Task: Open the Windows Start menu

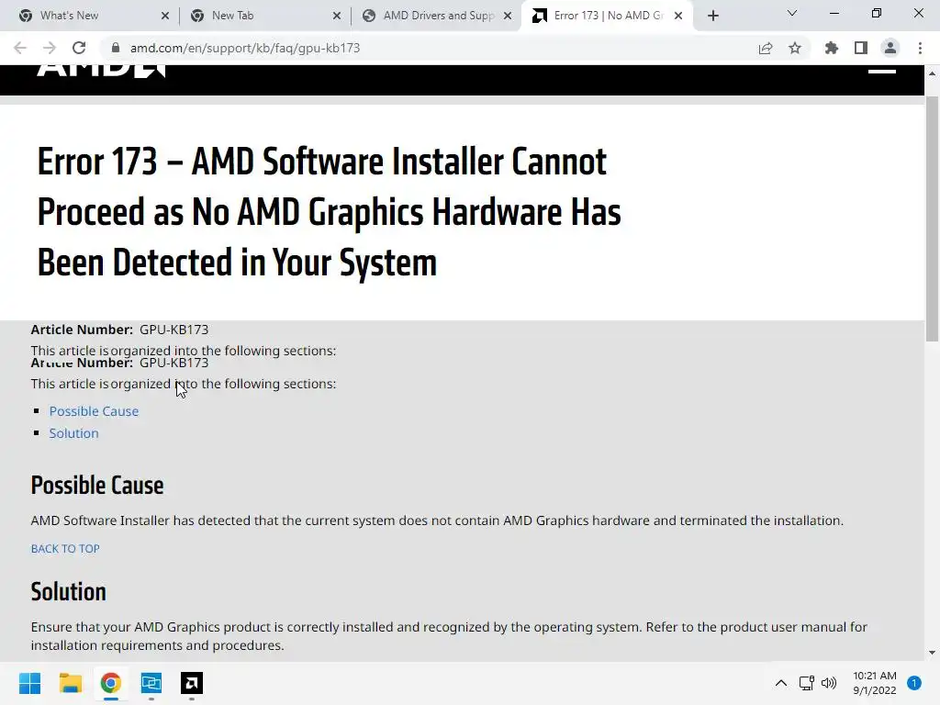Action: (29, 683)
